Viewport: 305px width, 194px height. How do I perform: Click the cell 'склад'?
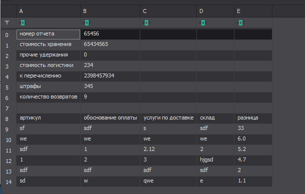point(215,118)
